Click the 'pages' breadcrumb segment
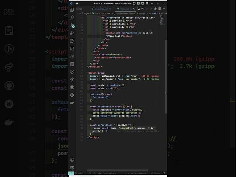This screenshot has width=236, height=177. click(x=86, y=13)
